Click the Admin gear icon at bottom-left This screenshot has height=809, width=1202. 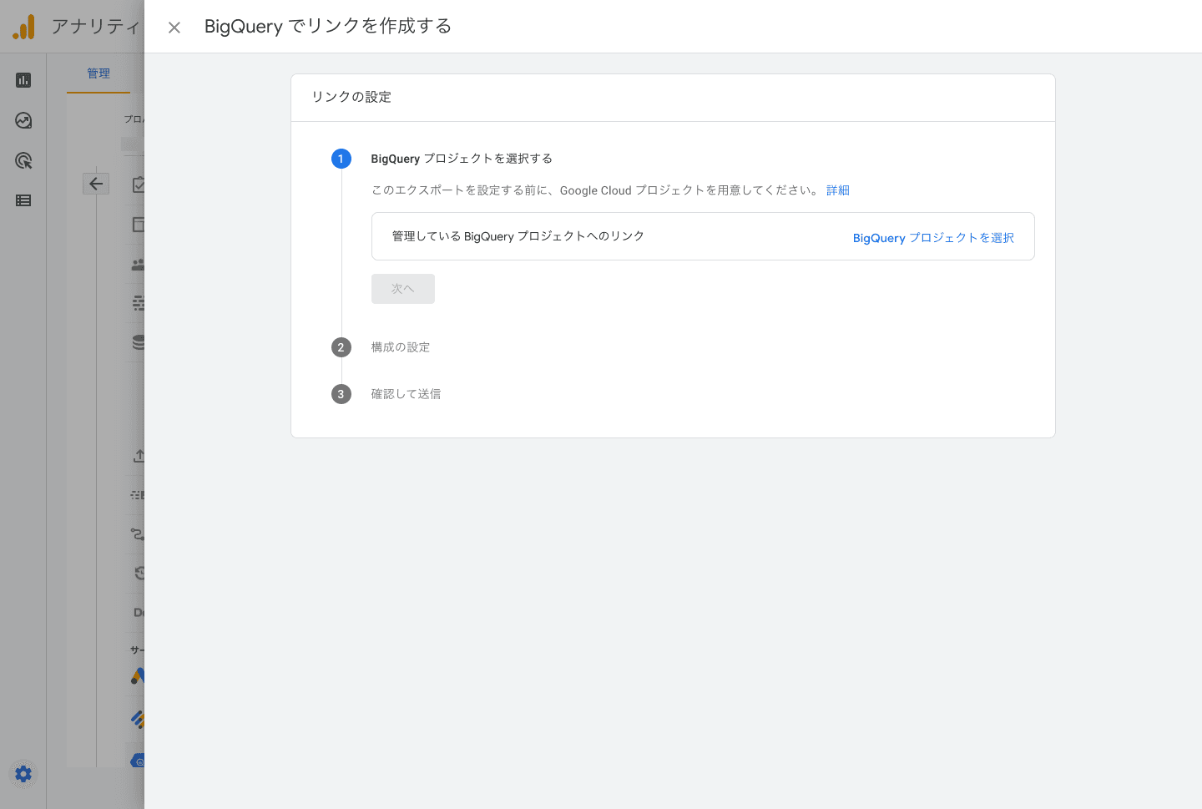[23, 774]
